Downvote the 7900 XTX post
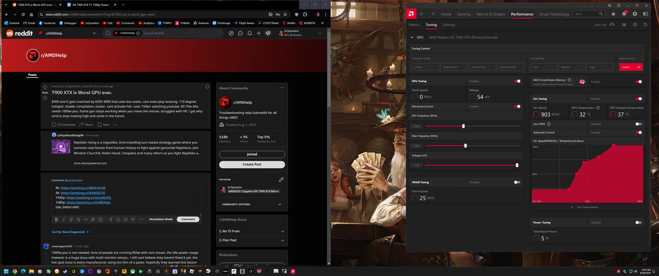Viewport: 659px width, 276px height. pyautogui.click(x=45, y=98)
